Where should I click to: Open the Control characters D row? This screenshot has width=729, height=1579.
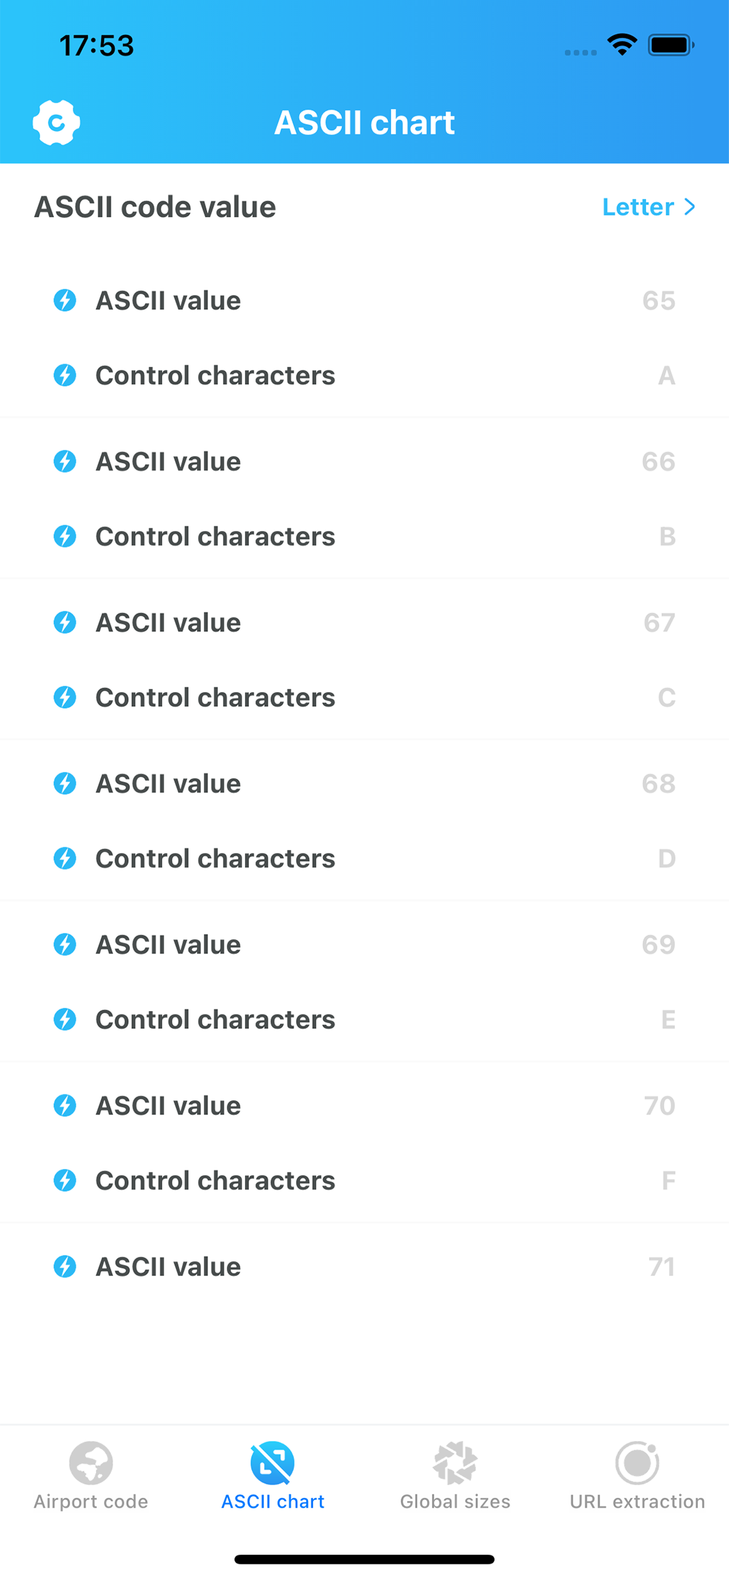tap(365, 858)
